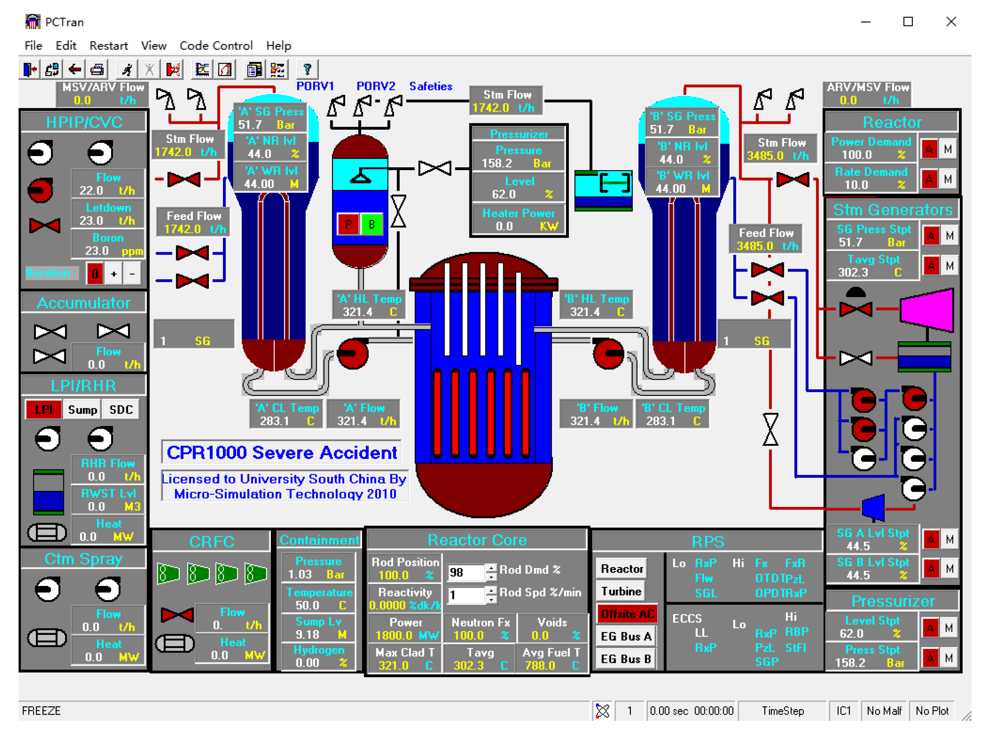
Task: Click the malfunction pipe-break toolbar icon
Action: point(173,70)
